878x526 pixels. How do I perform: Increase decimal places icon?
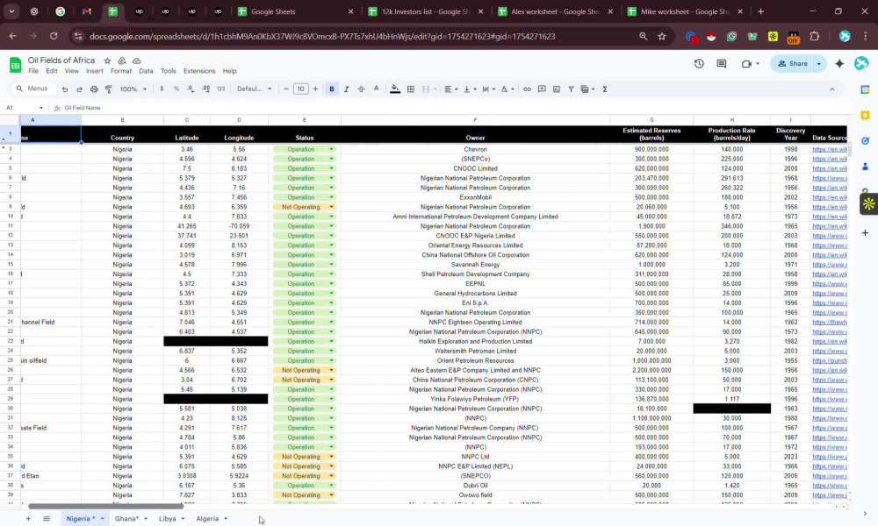pyautogui.click(x=205, y=89)
